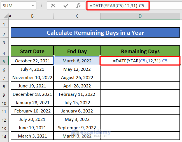Click the Remaining Days header cell
Image resolution: width=182 pixels, height=142 pixels.
click(x=140, y=51)
